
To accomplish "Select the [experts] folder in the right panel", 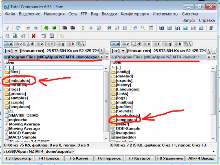I will pos(124,81).
